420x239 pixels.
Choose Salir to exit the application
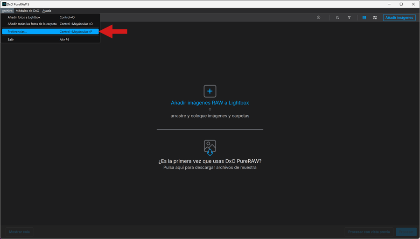pyautogui.click(x=50, y=39)
